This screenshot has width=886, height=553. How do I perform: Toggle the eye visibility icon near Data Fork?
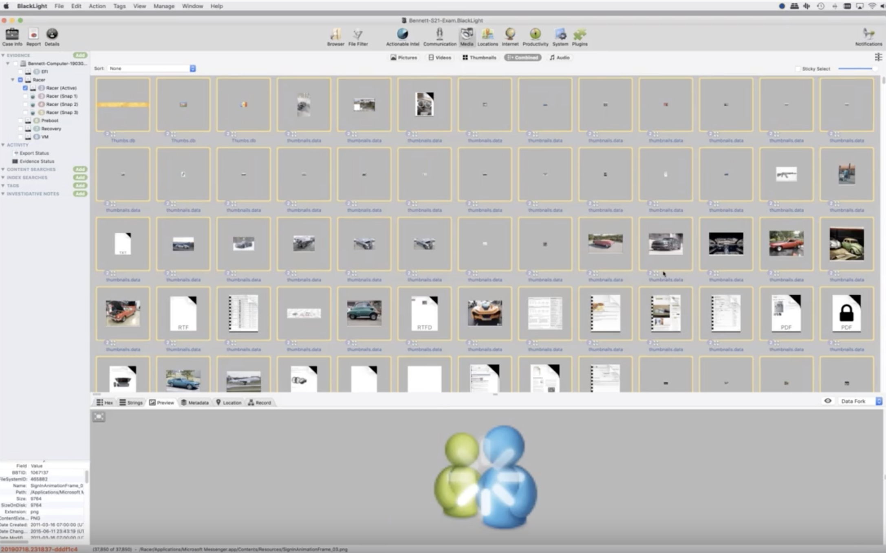click(x=828, y=401)
